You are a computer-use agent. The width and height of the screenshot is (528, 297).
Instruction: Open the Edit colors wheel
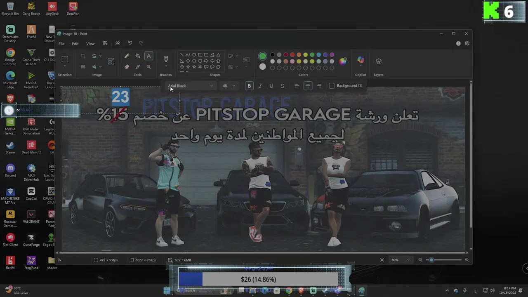(343, 61)
